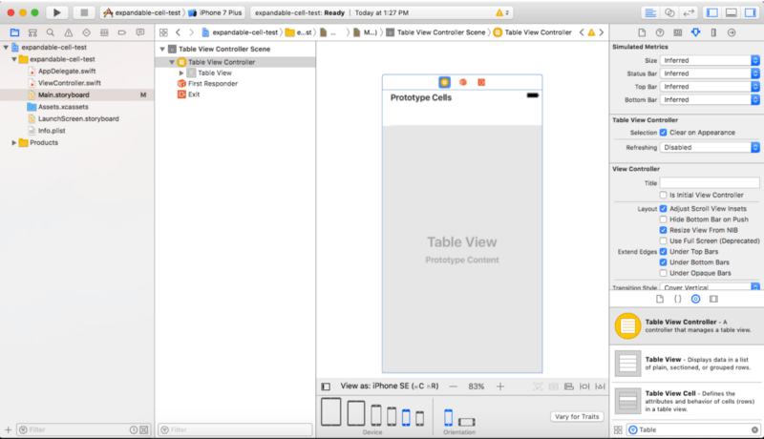Zoom in canvas with plus icon

coord(499,387)
